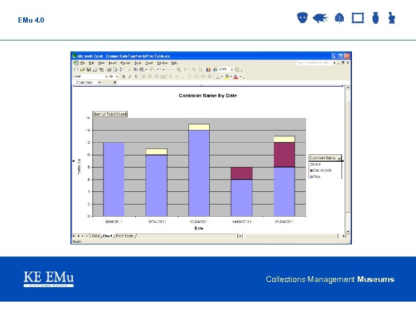Select the Chart sheet tab
Screen dimensions: 416x312
pos(107,236)
